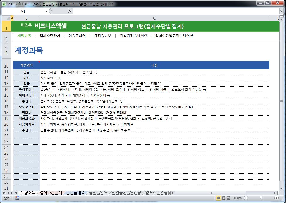The height and width of the screenshot is (203, 286).
Task: Select the 내용 table header cell
Action: pyautogui.click(x=154, y=65)
